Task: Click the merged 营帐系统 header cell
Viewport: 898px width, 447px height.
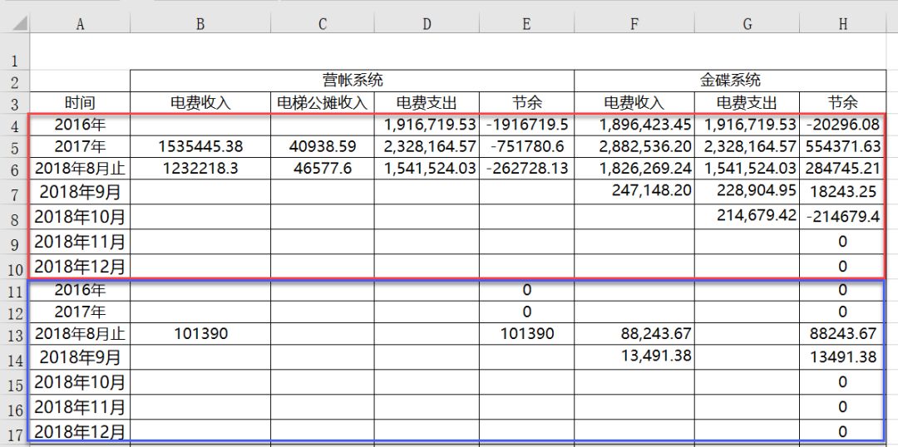Action: tap(352, 81)
